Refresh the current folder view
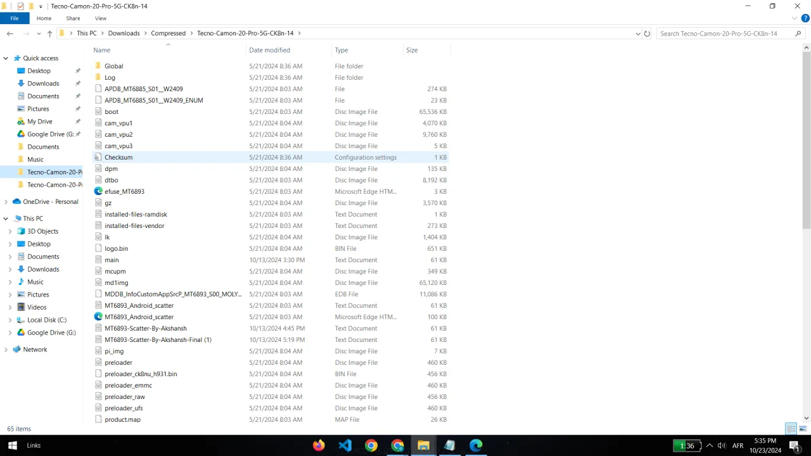The image size is (811, 456). 647,34
